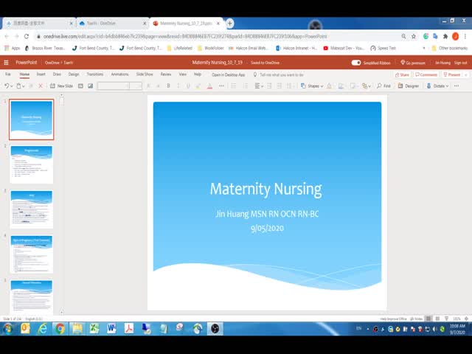Screen dimensions: 472x354
Task: Click the Find magnifier button
Action: click(x=383, y=86)
